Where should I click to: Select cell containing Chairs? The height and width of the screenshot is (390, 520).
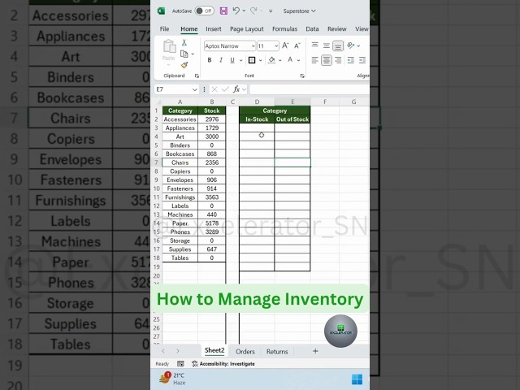click(180, 162)
